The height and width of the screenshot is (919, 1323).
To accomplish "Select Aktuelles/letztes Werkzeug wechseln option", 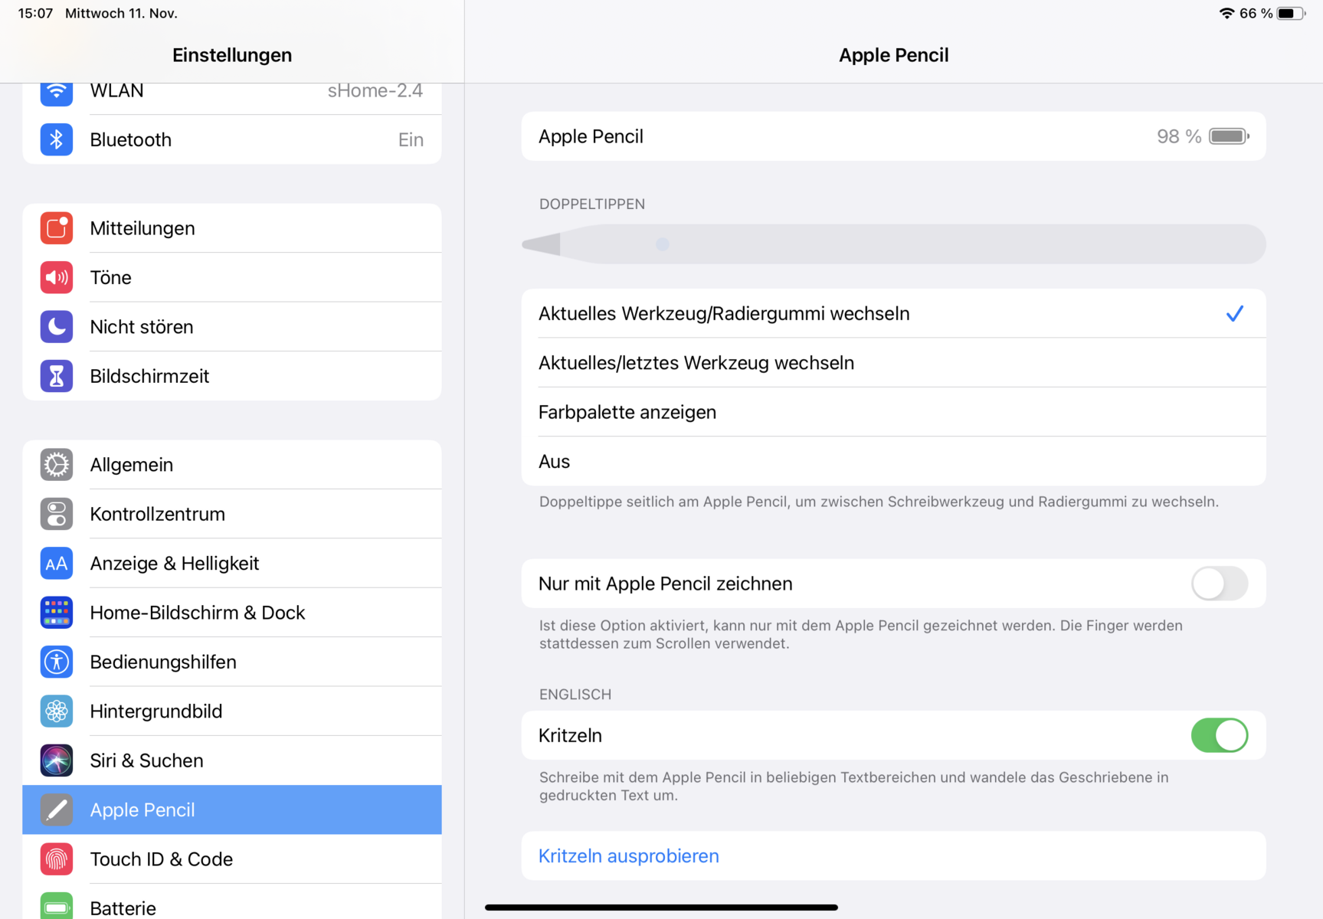I will (x=893, y=363).
